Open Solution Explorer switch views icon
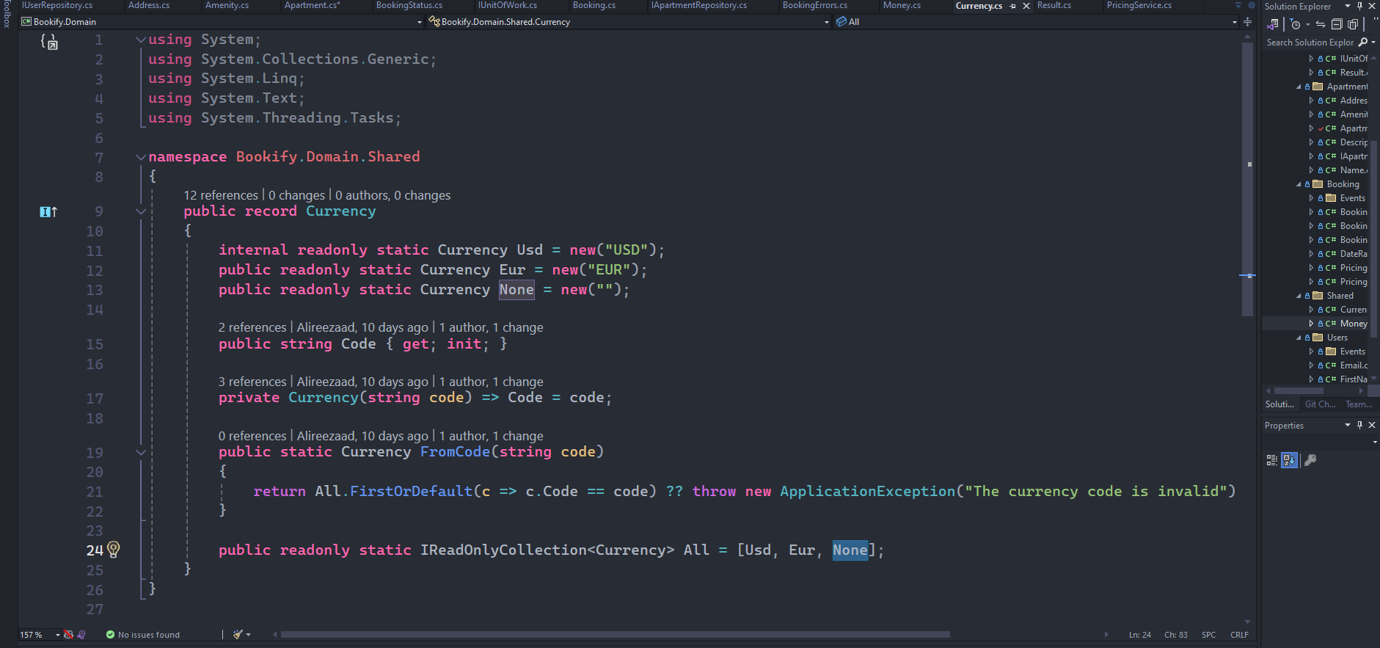The image size is (1380, 648). coord(1273,24)
